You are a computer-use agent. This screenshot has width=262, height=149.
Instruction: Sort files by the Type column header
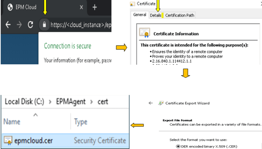point(81,122)
